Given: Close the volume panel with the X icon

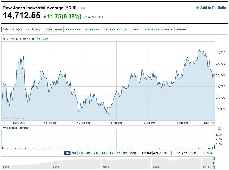Looking at the screenshot, I should click(x=219, y=128).
